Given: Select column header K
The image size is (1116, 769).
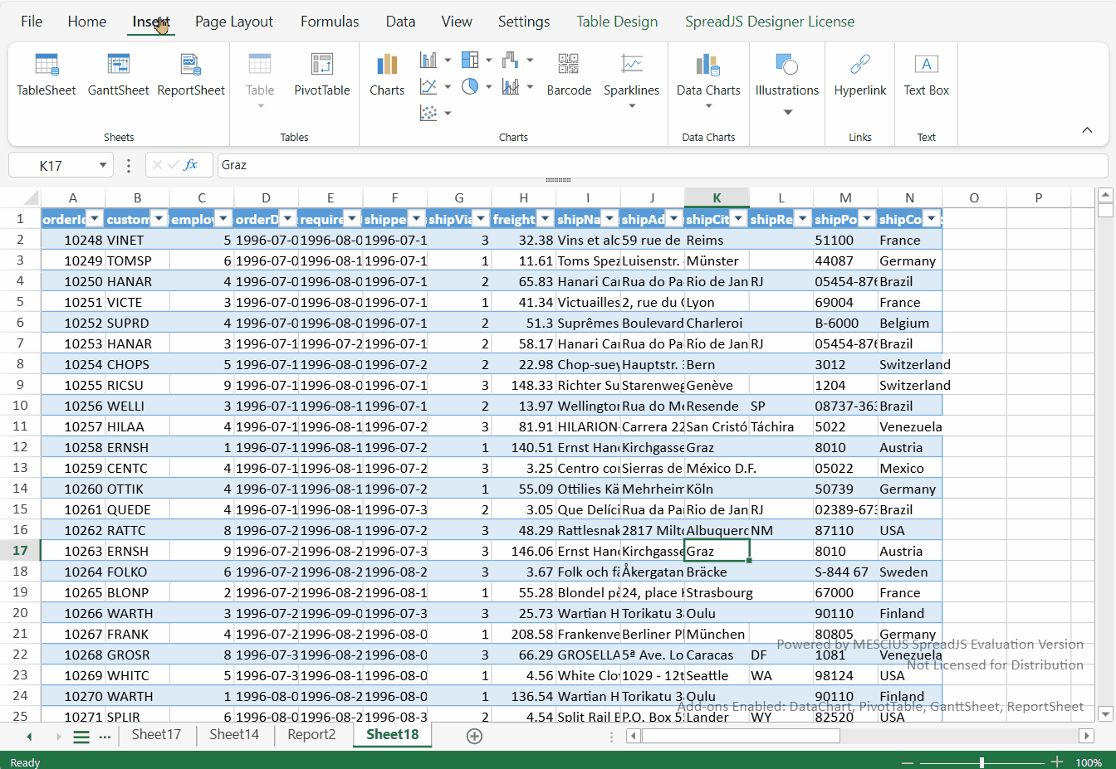Looking at the screenshot, I should pos(717,197).
